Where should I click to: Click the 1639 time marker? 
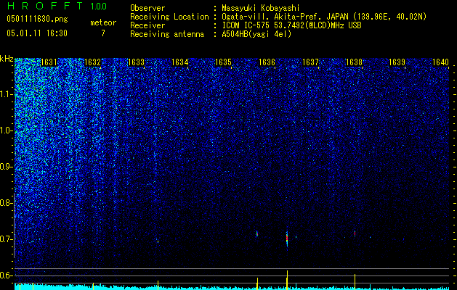pos(397,62)
